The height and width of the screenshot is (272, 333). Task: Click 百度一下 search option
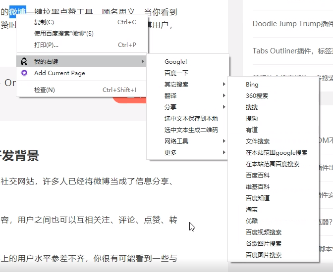pos(176,73)
